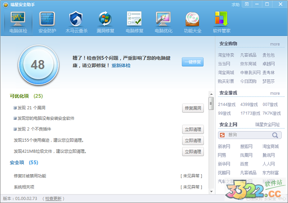Open the 007游戏 link
This screenshot has height=203, width=288.
tap(270, 104)
